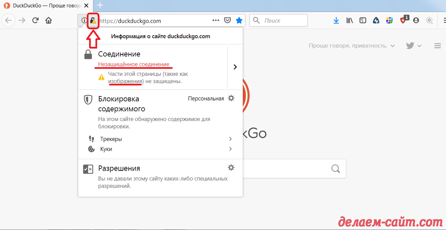The height and width of the screenshot is (230, 446).
Task: Click the red shield extension with badge 1
Action: pyautogui.click(x=403, y=20)
